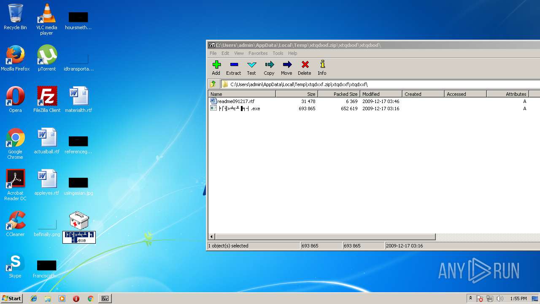This screenshot has height=304, width=540.
Task: Select the Google Chrome desktop shortcut
Action: pyautogui.click(x=15, y=144)
